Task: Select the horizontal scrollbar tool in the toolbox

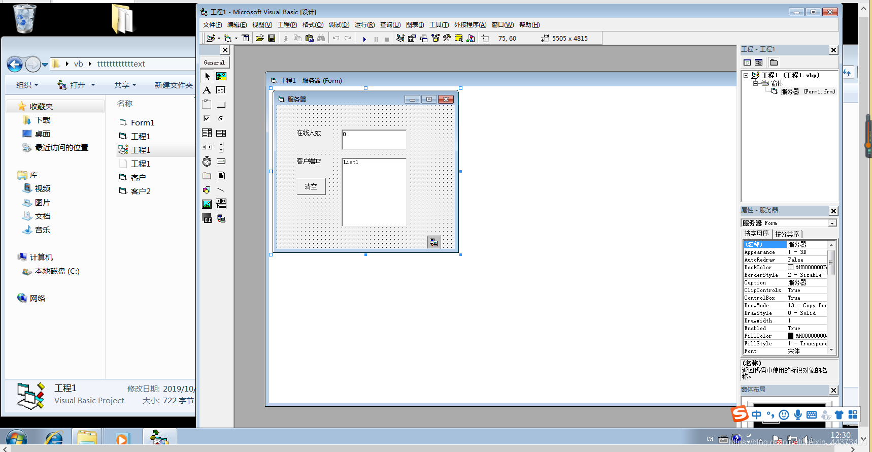Action: coord(207,147)
